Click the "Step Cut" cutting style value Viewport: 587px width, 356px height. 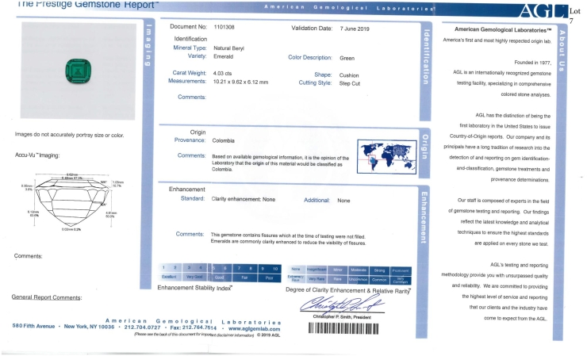pos(350,83)
